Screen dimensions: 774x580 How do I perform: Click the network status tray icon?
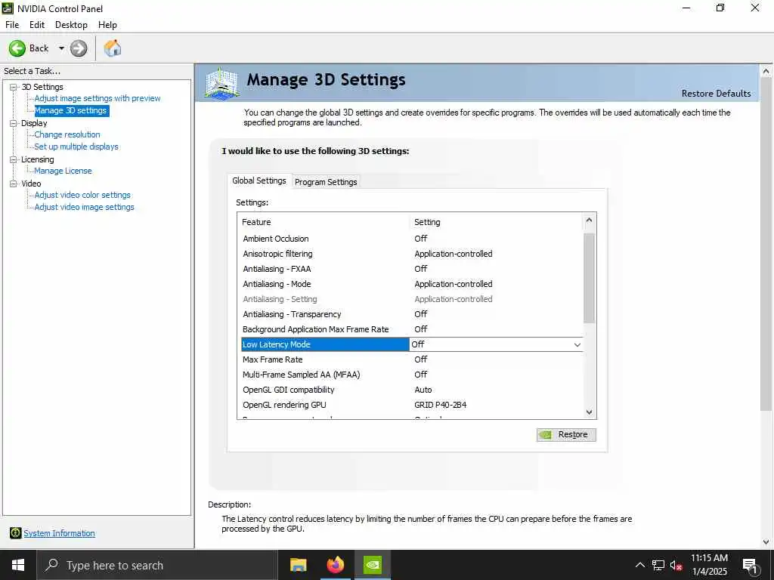658,565
